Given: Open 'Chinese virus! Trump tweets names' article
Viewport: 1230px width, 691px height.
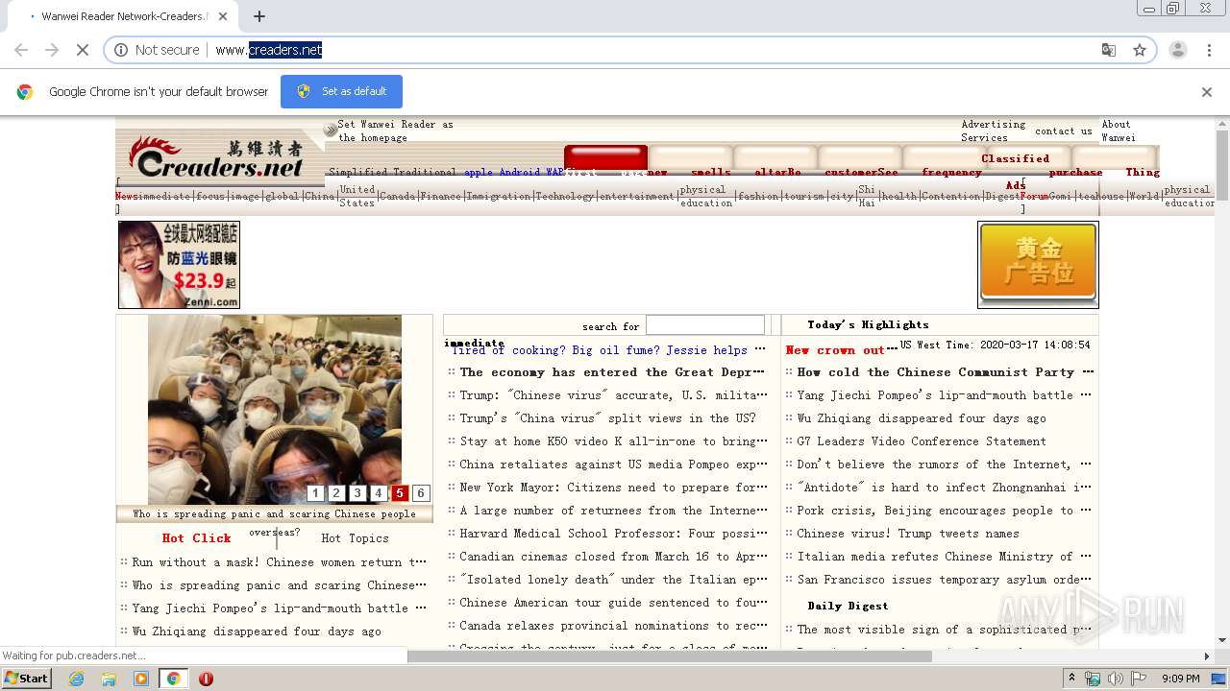Looking at the screenshot, I should [x=908, y=534].
